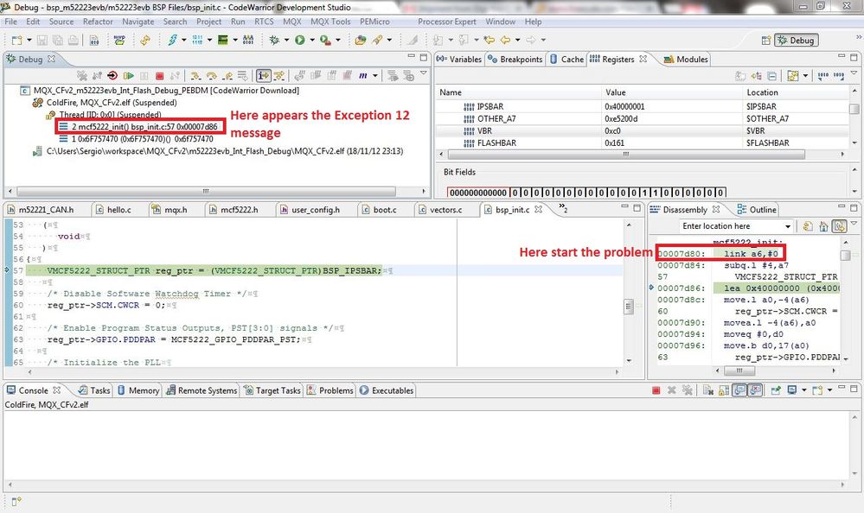Viewport: 864px width, 513px height.
Task: Open the Debug view menu triangle
Action: (x=423, y=73)
